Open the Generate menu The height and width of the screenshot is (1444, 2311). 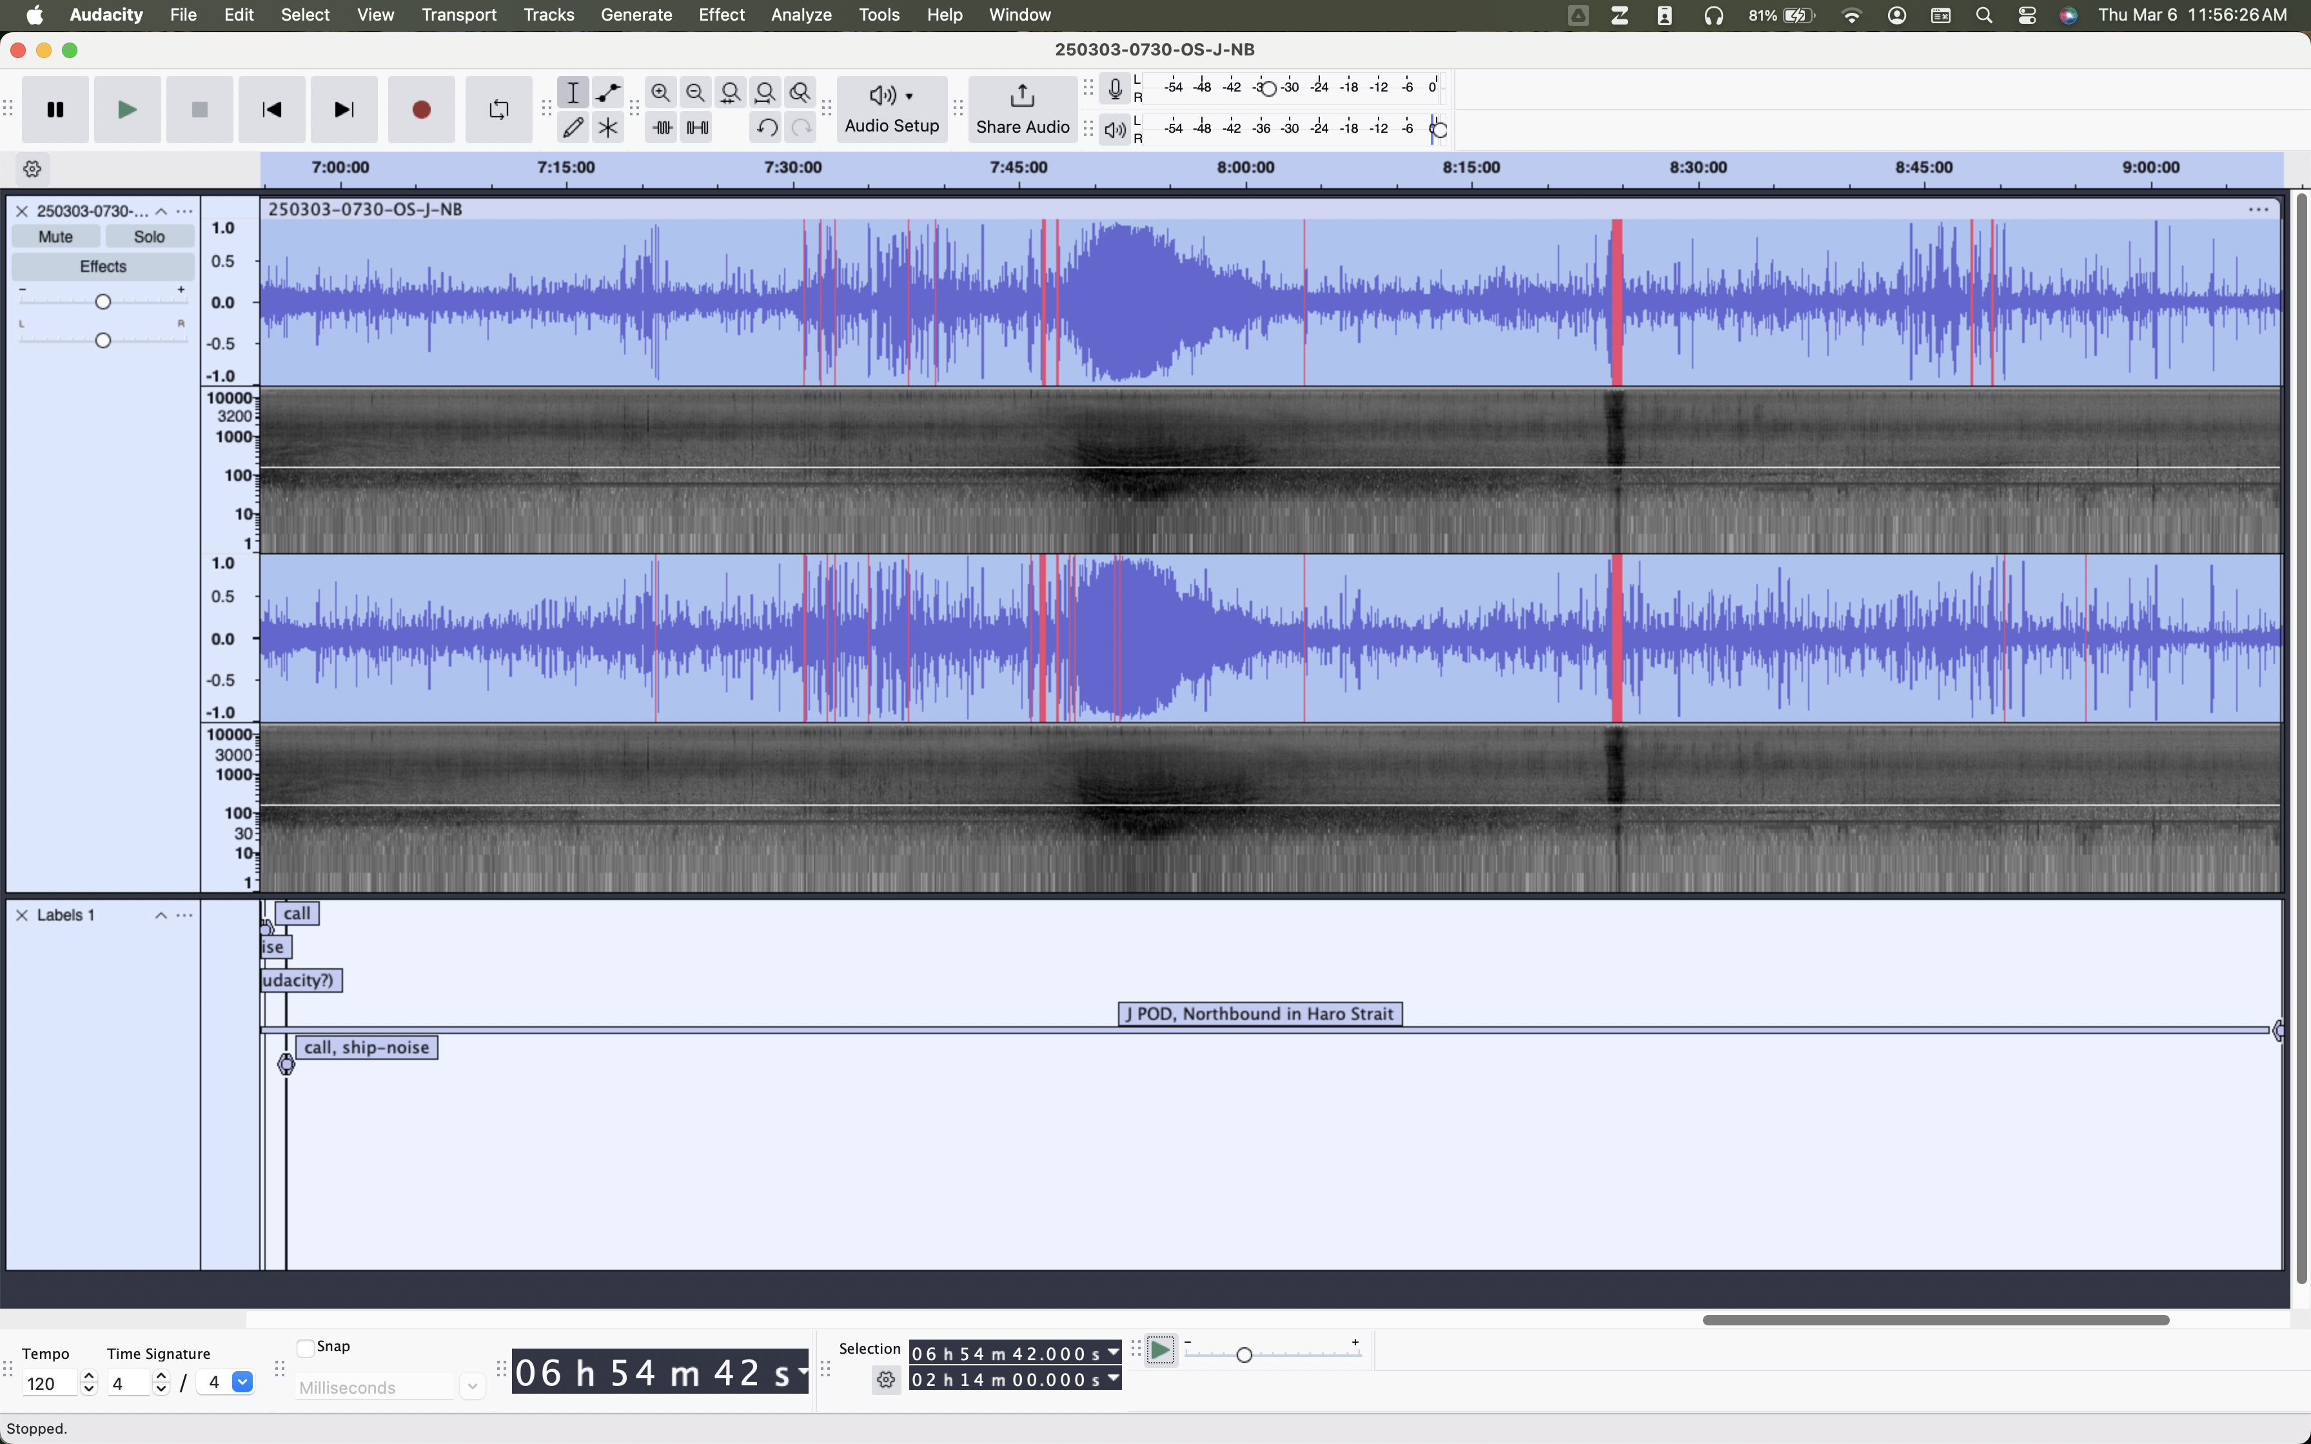636,14
